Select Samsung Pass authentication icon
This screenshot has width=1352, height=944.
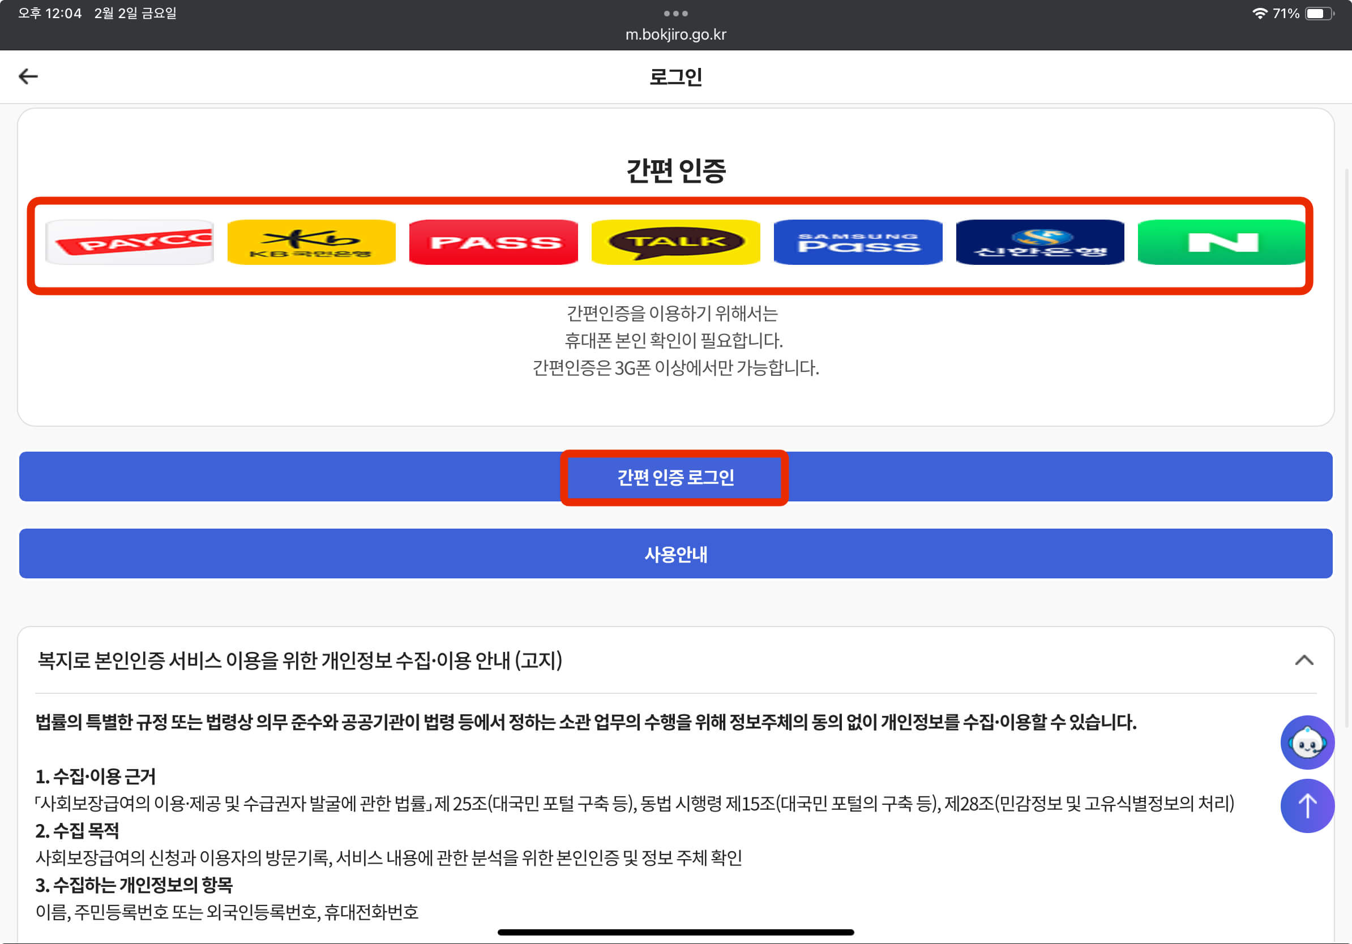tap(858, 242)
